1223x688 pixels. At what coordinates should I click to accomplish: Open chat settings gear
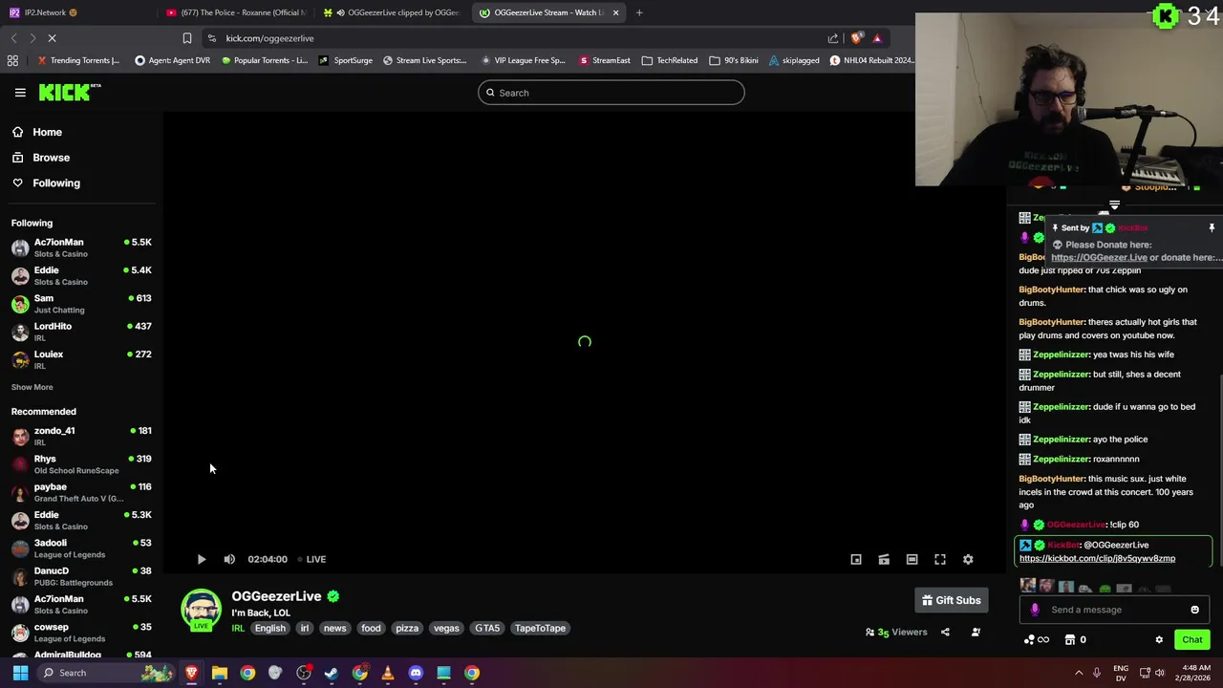pos(1159,639)
